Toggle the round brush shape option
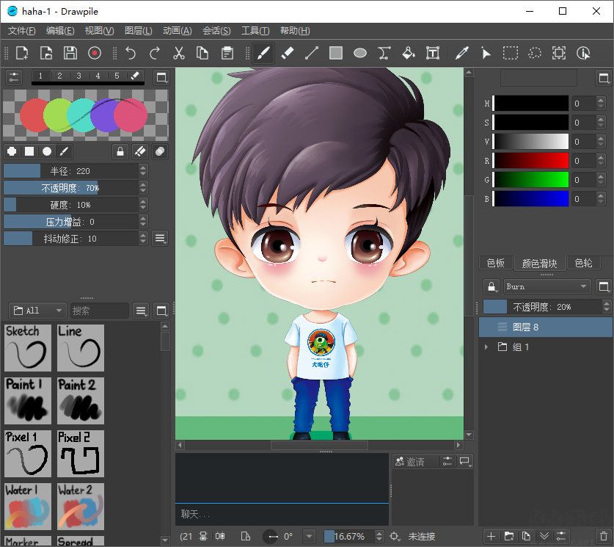Viewport: 614px width, 547px height. point(47,151)
